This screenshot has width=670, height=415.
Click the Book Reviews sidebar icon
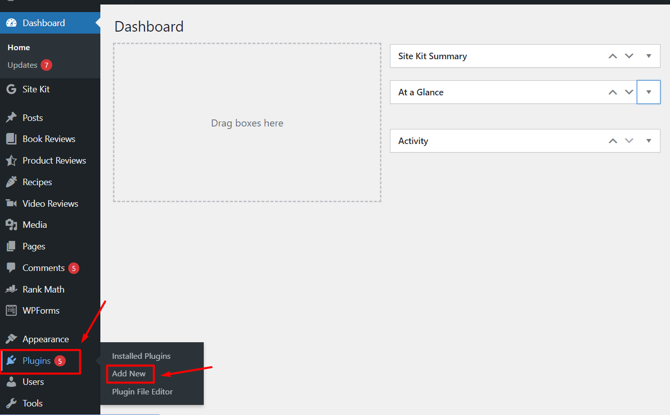click(11, 139)
